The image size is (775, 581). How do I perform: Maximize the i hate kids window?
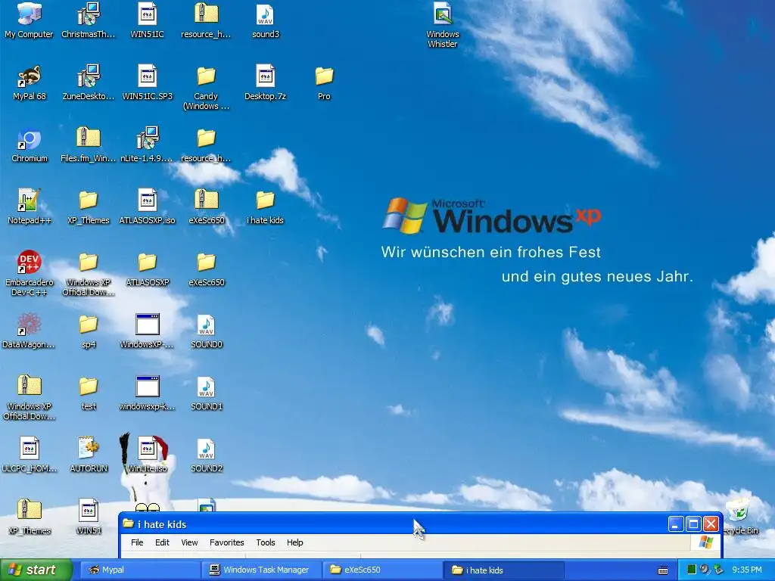point(693,524)
